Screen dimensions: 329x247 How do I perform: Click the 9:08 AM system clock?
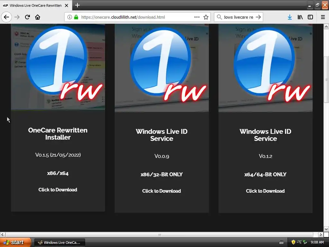(x=317, y=242)
